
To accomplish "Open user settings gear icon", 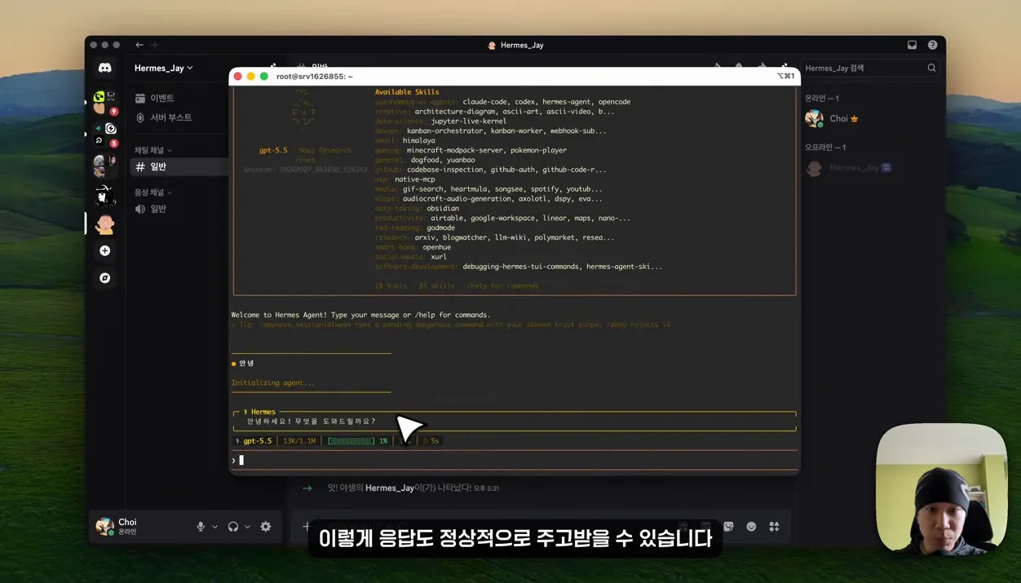I will click(266, 527).
